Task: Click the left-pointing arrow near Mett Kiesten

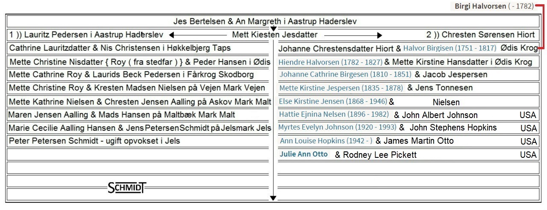Action: tap(198, 35)
